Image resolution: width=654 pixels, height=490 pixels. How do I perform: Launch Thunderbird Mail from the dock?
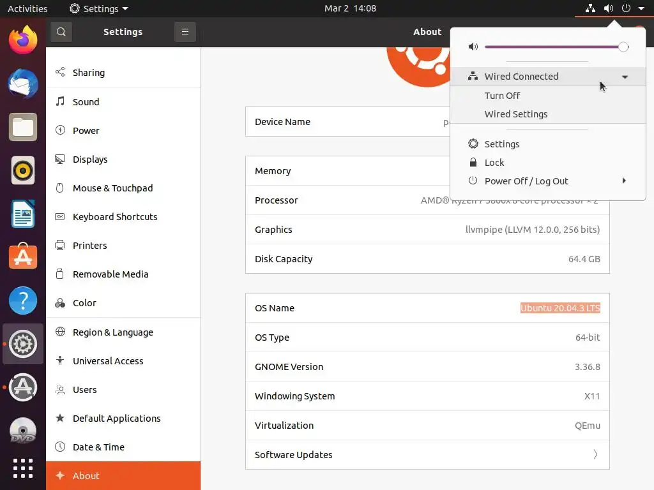(23, 84)
